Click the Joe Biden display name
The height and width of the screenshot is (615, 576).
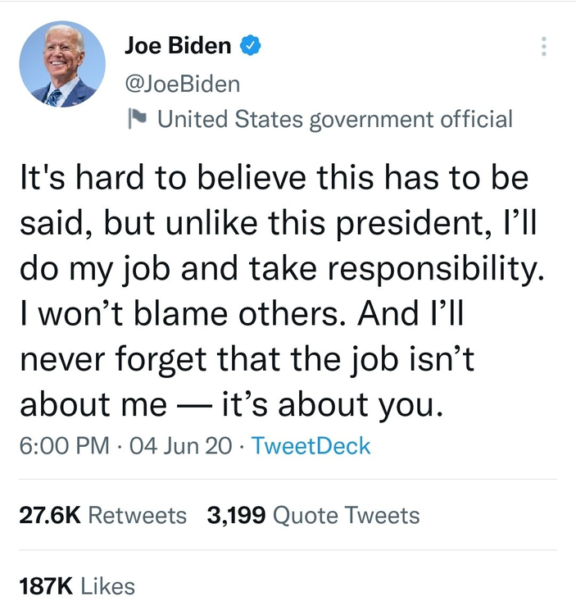[x=178, y=47]
